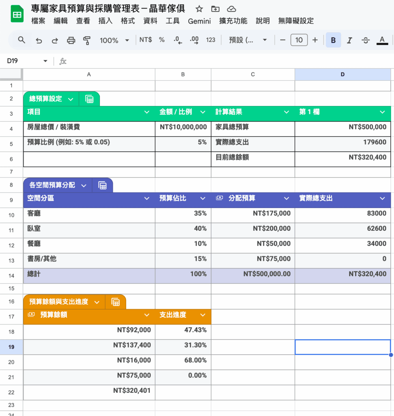Open the text color picker
Image resolution: width=394 pixels, height=416 pixels.
pos(382,40)
